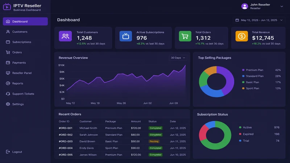
Task: Click the Completed badge for Emily Davis
Action: click(x=156, y=148)
